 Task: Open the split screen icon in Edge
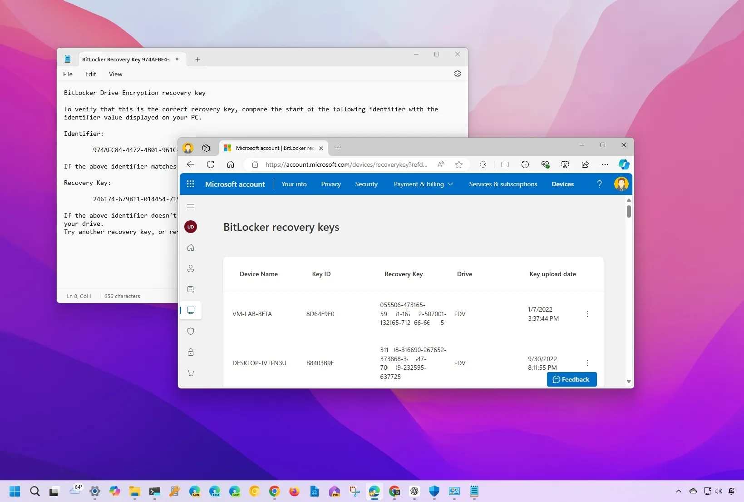tap(505, 164)
